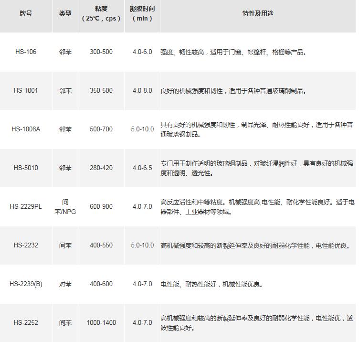Click the 类型 column header
Screen dimensions: 359x342
tap(65, 13)
